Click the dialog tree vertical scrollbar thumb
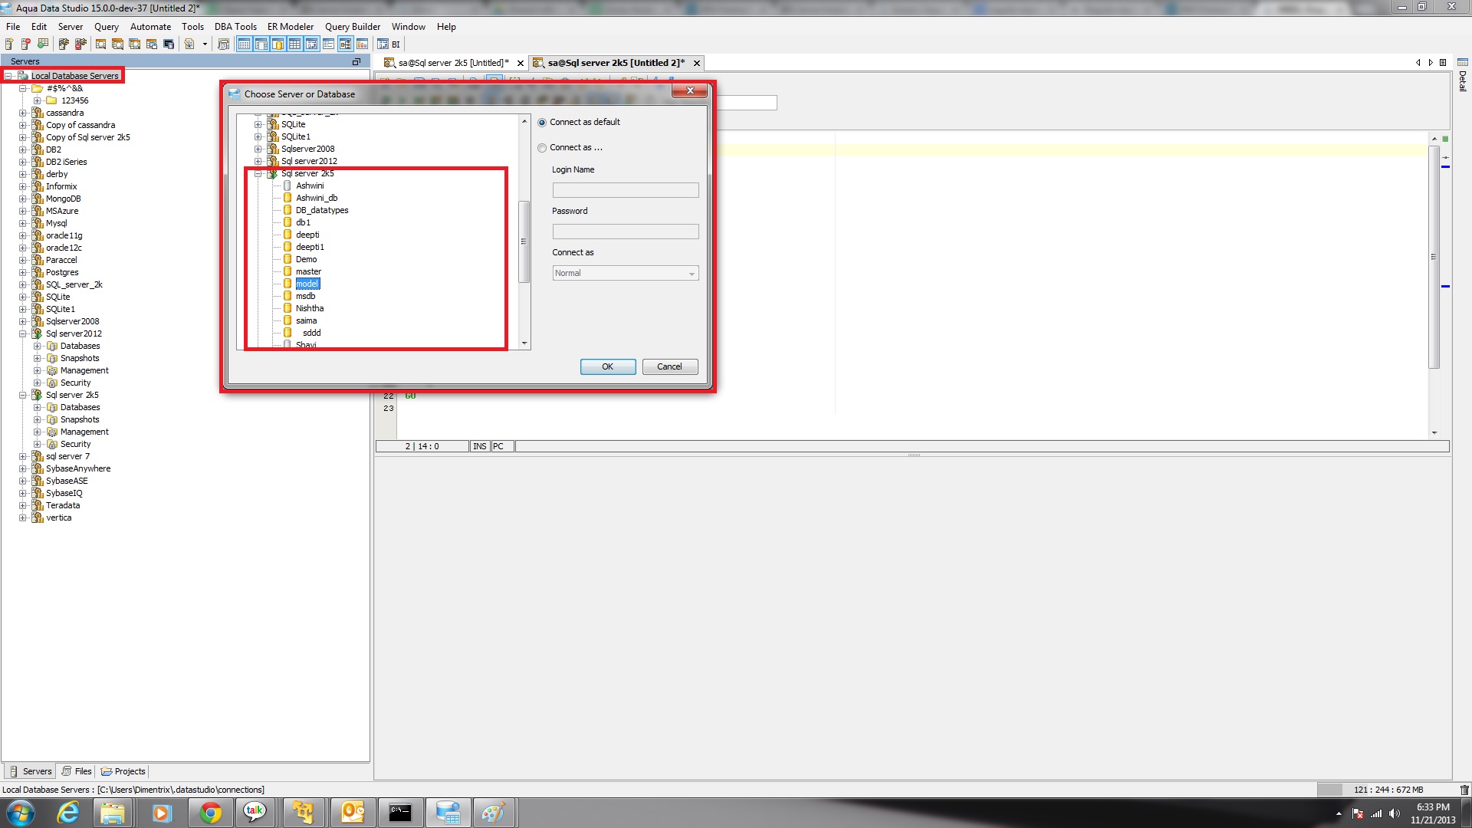The height and width of the screenshot is (828, 1472). pyautogui.click(x=524, y=242)
